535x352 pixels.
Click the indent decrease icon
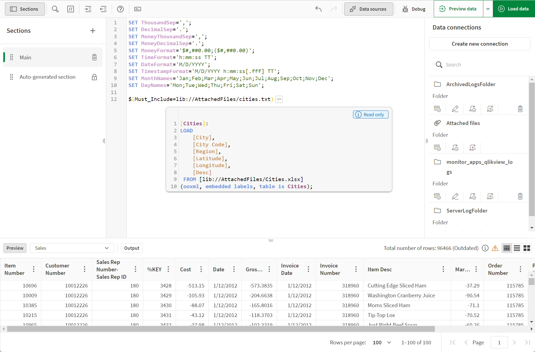(x=104, y=9)
